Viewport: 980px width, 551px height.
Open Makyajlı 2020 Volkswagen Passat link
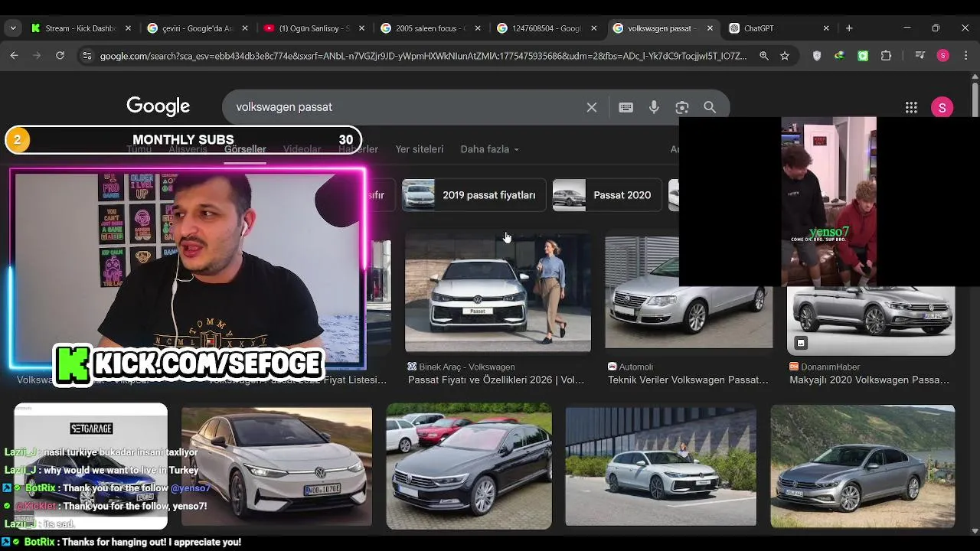pyautogui.click(x=869, y=380)
